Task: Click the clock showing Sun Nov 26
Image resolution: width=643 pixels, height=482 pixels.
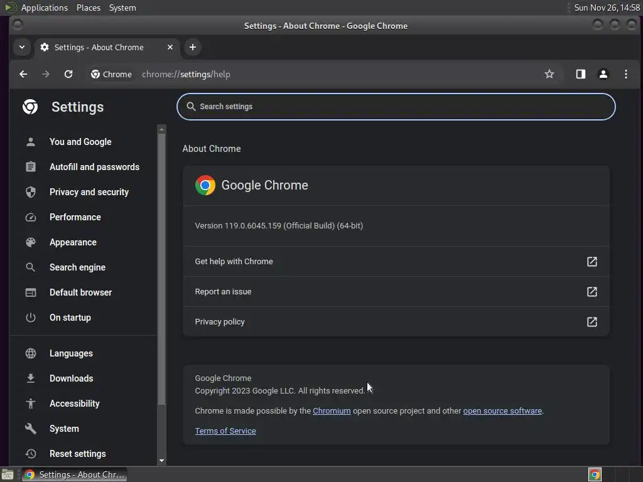Action: (x=607, y=8)
